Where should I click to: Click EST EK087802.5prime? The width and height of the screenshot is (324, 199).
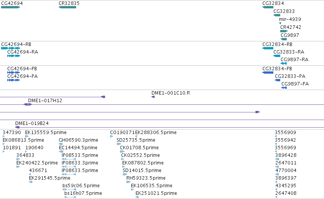point(124,167)
